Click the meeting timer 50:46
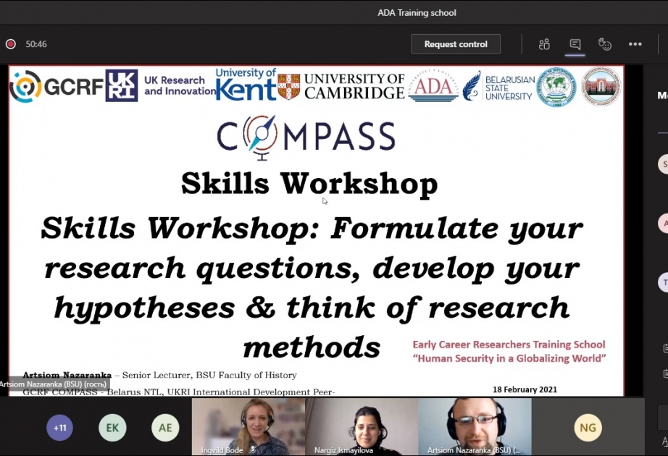 point(36,44)
